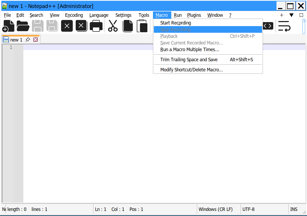
Task: Click the close current document toolbar icon
Action: [67, 26]
